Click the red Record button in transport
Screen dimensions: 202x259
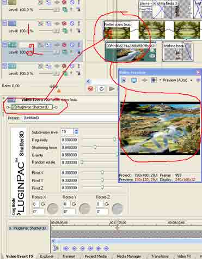pyautogui.click(x=90, y=89)
